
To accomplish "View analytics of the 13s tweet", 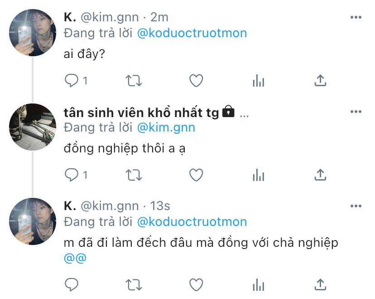I will pyautogui.click(x=258, y=285).
